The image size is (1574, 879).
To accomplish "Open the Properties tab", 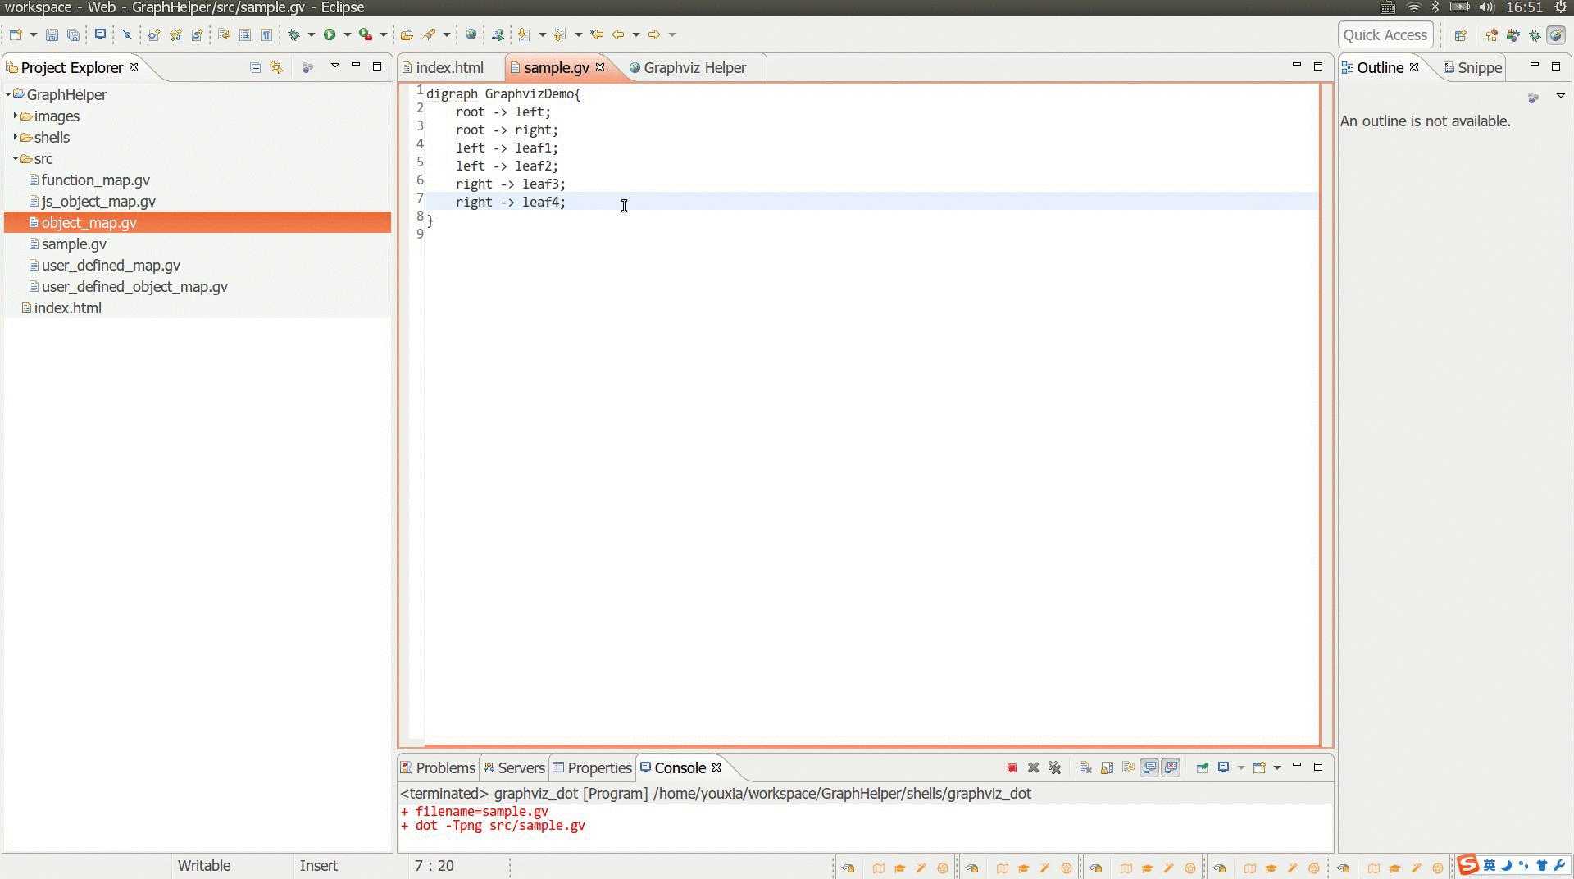I will [592, 767].
